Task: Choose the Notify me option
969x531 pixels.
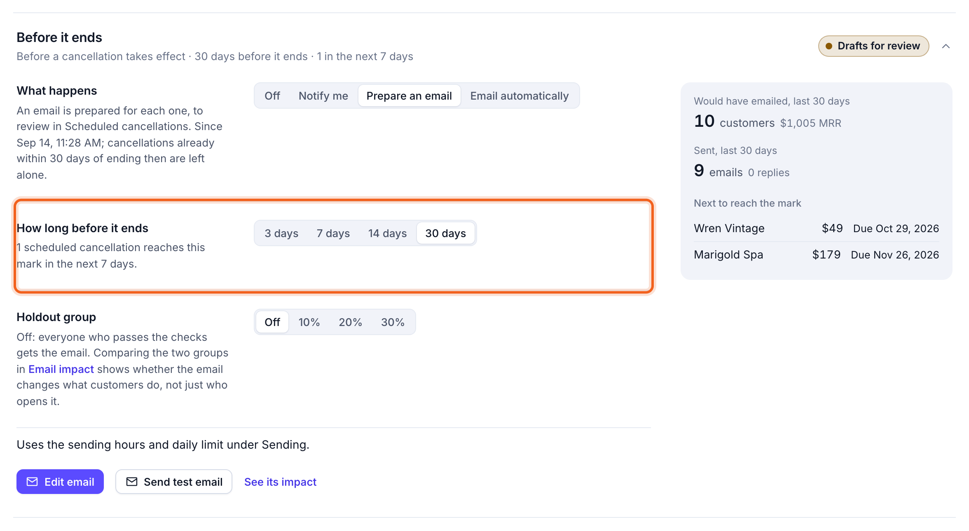Action: [x=323, y=96]
